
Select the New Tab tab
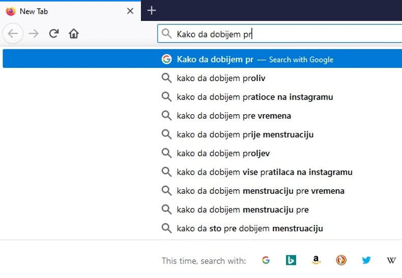tap(61, 11)
